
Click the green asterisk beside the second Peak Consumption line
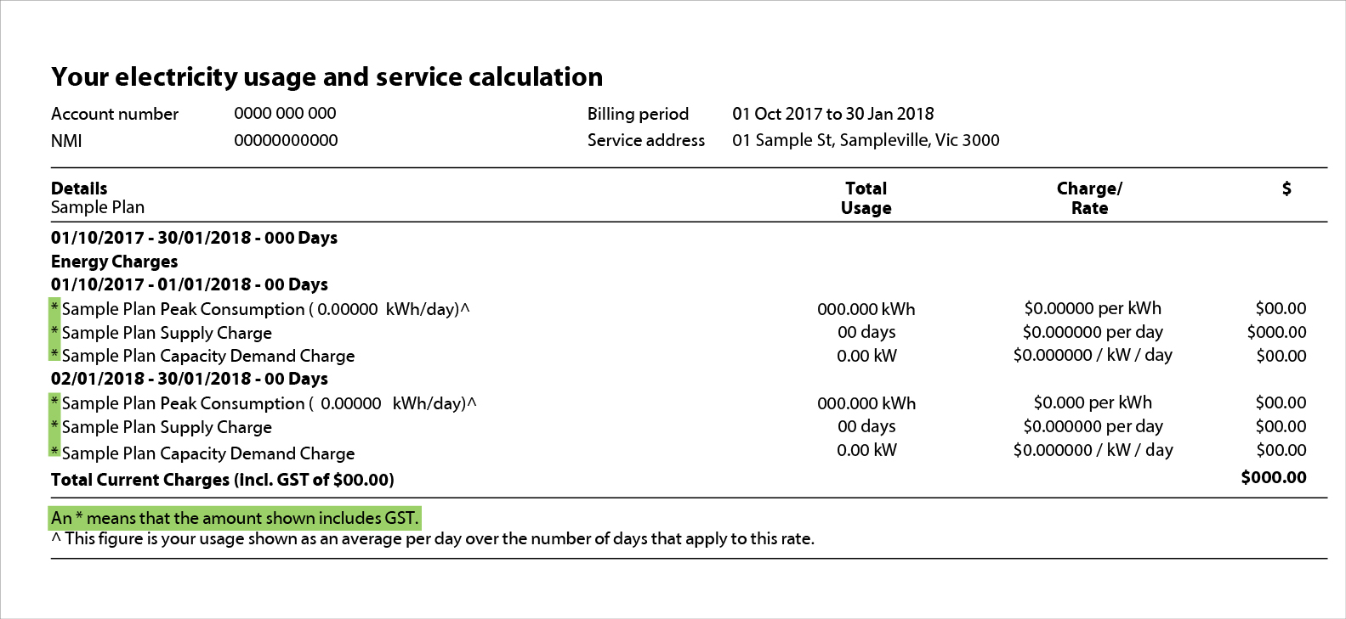point(54,402)
